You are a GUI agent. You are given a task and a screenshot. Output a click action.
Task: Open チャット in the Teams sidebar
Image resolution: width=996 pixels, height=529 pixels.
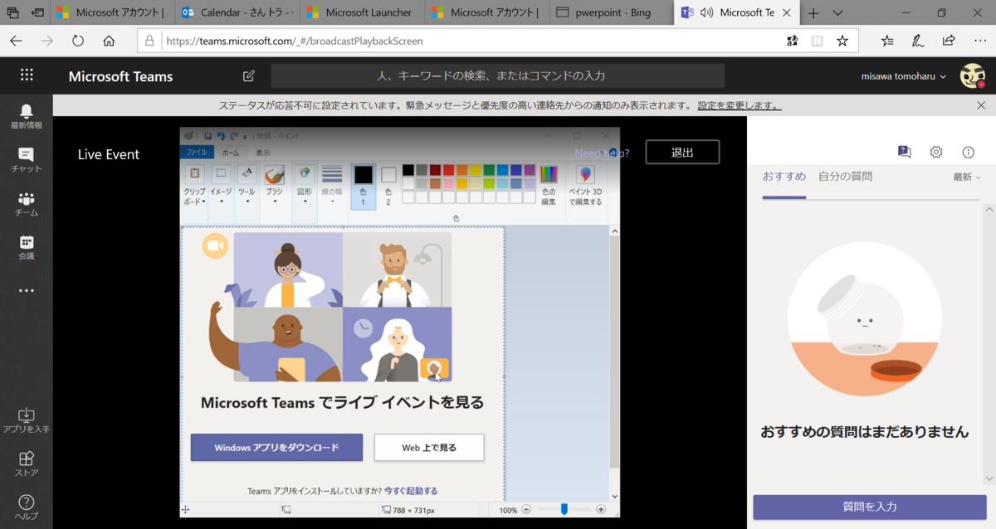point(27,160)
